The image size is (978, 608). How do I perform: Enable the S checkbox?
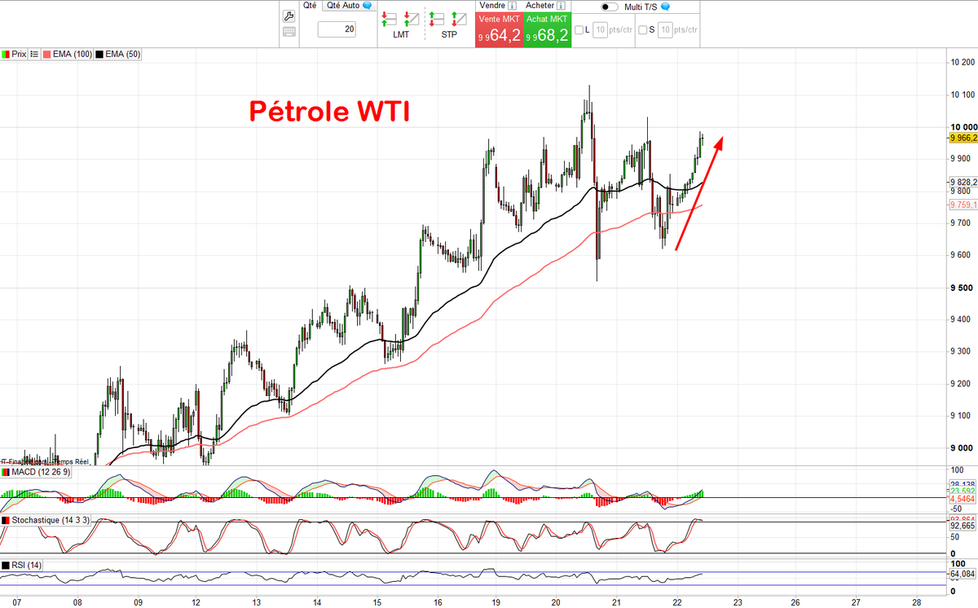[643, 30]
